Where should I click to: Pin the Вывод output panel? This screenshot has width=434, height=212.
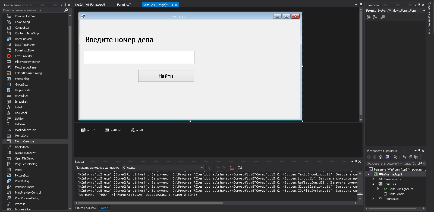pyautogui.click(x=356, y=161)
